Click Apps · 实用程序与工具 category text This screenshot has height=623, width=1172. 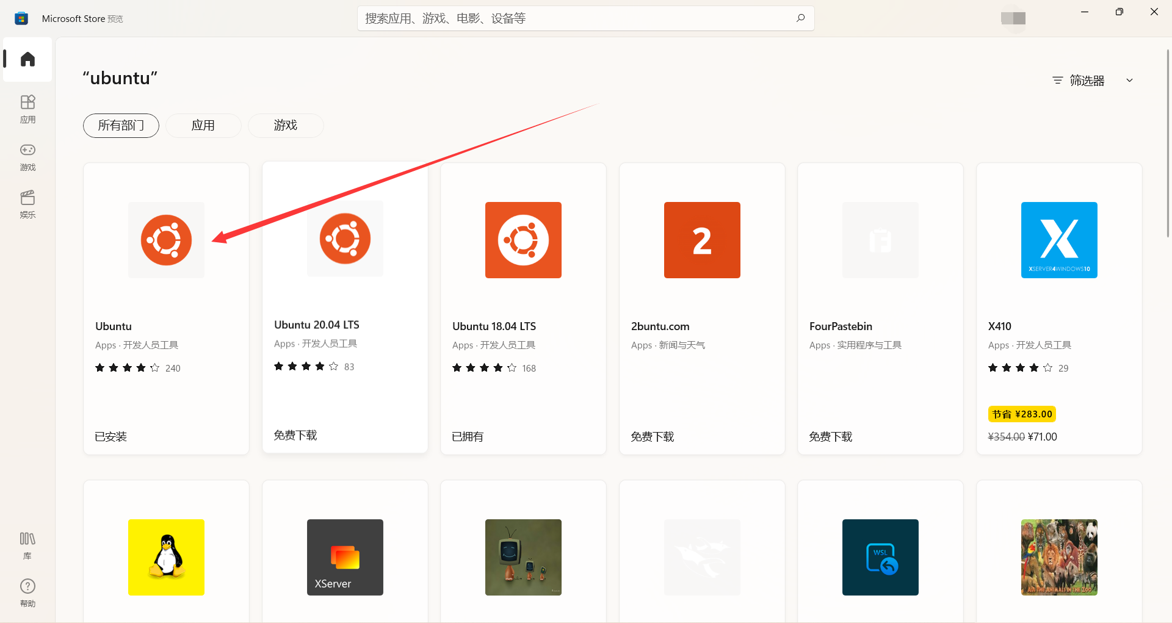point(855,345)
